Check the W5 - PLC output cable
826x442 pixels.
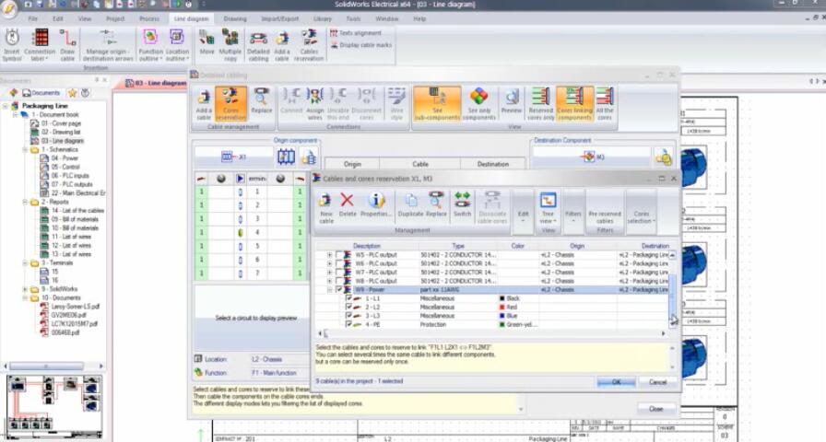click(x=338, y=255)
